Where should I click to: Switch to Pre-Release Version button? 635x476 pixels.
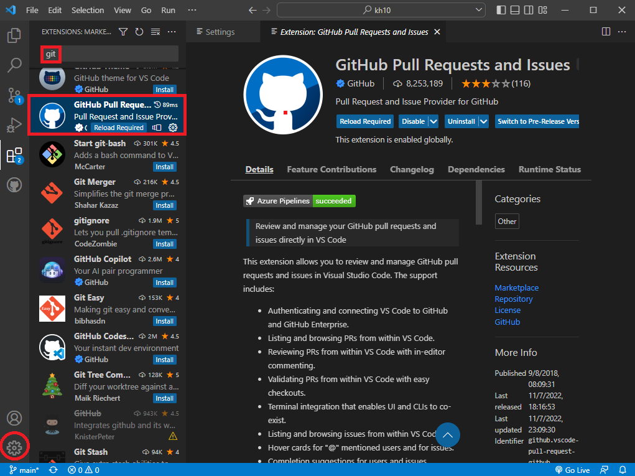pos(537,121)
